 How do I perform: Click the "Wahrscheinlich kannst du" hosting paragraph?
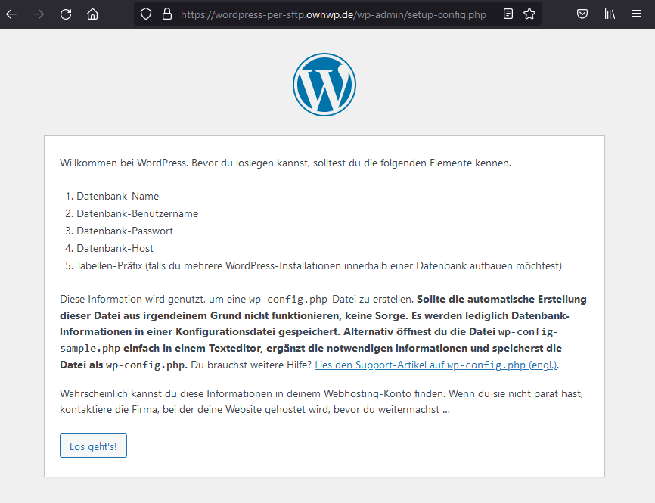pos(321,402)
